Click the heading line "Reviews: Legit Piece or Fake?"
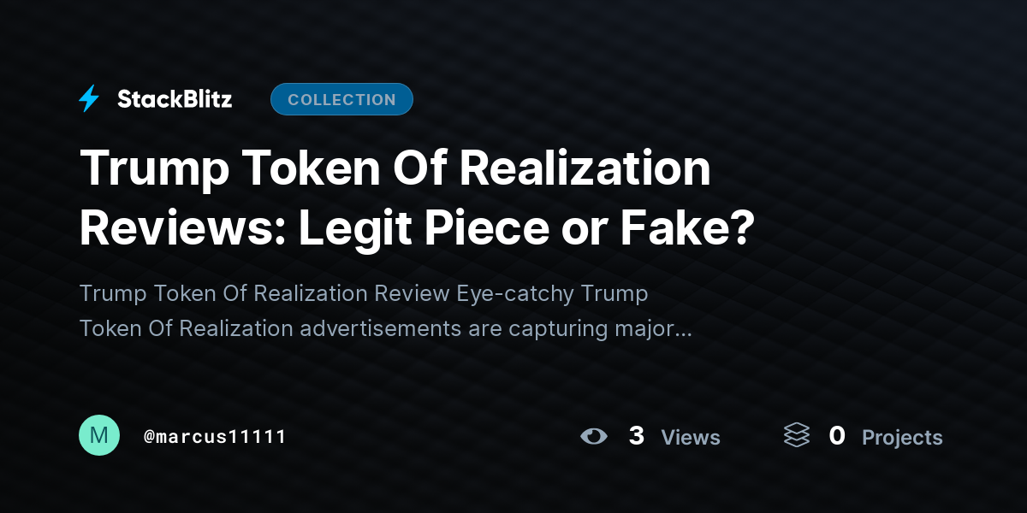 coord(417,229)
